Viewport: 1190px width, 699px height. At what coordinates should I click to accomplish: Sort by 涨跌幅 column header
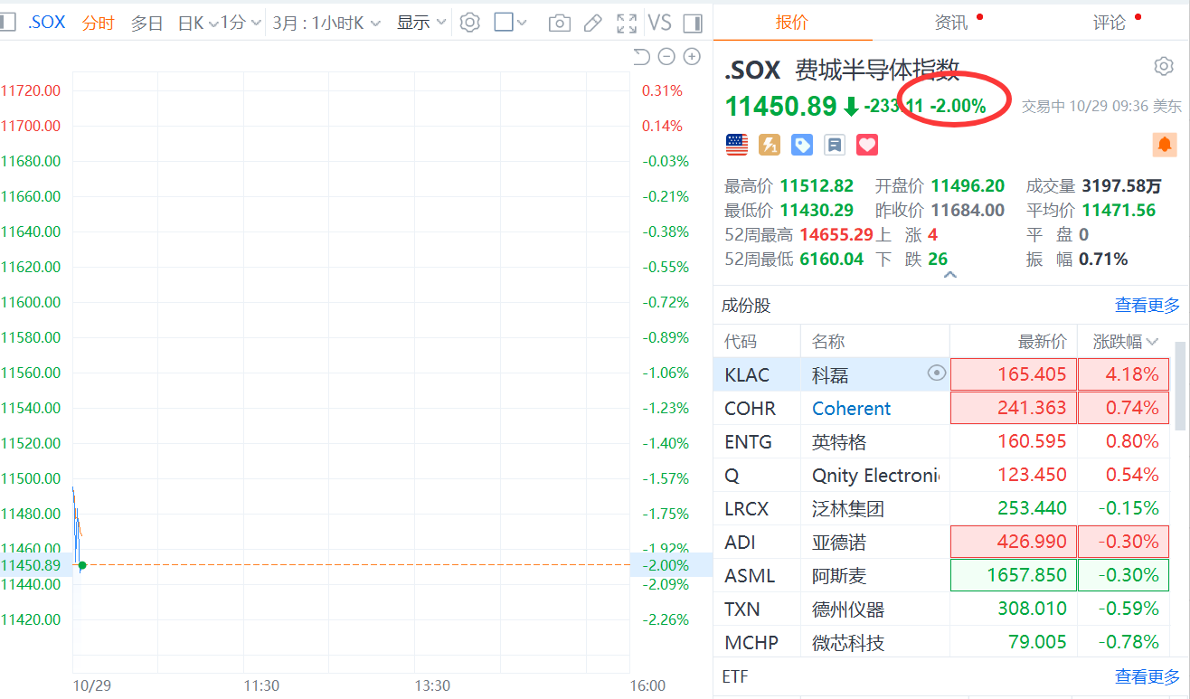point(1126,342)
